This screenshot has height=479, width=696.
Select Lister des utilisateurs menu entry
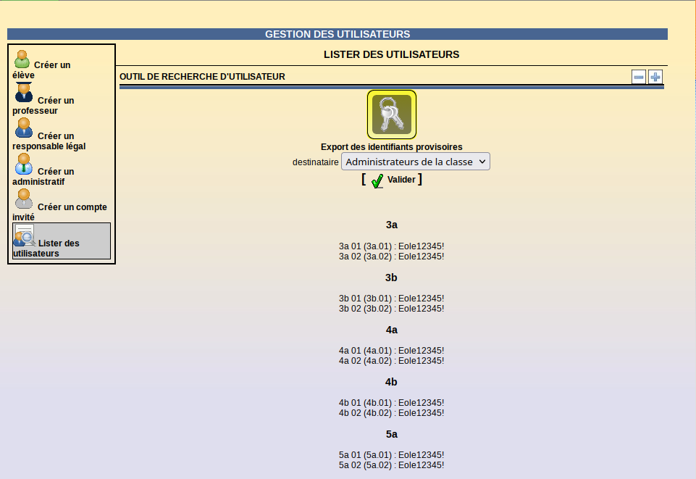click(x=62, y=241)
